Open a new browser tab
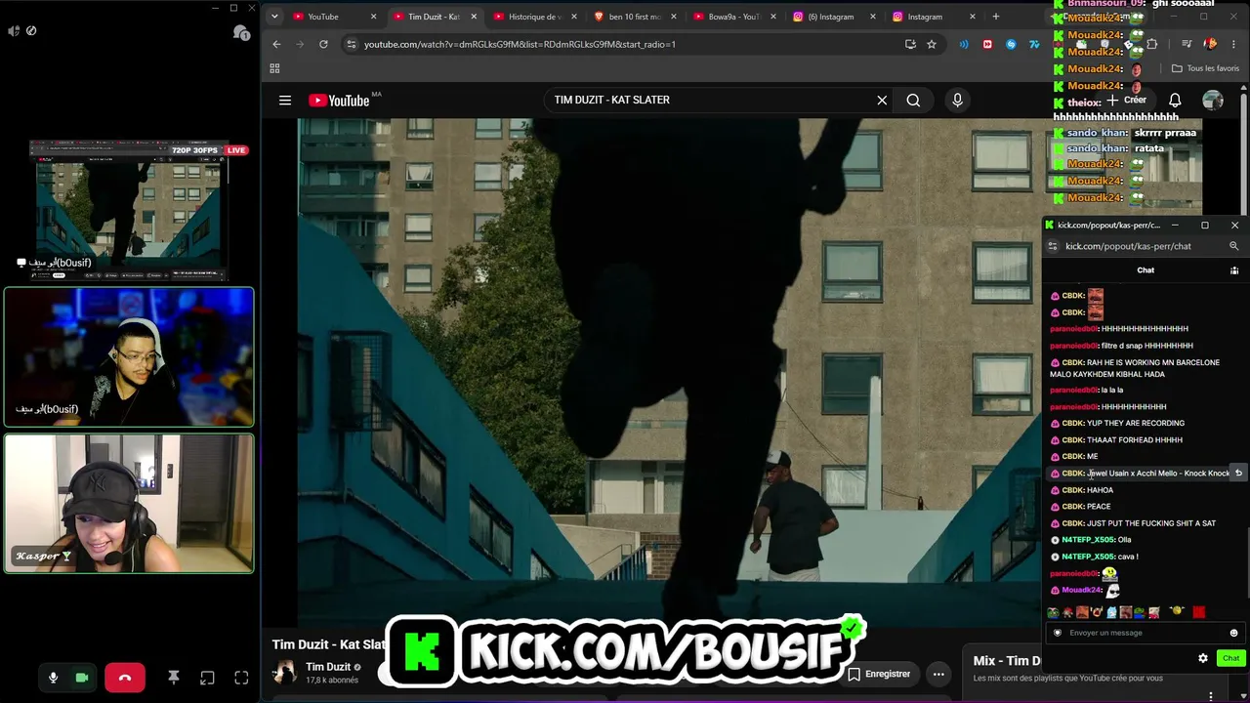This screenshot has width=1250, height=703. click(x=996, y=17)
